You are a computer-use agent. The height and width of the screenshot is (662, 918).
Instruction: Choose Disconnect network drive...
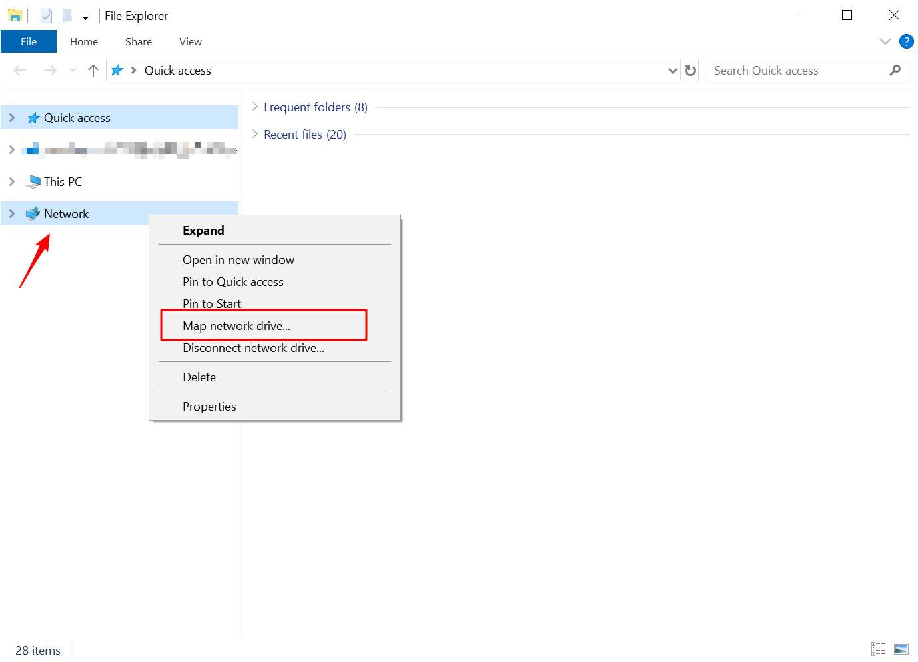275,347
